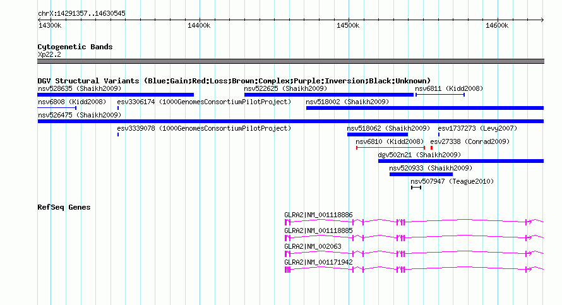Screen dimensions: 562x305
Task: Click the black nsv507947 (Teague2010) marker
Action: click(x=416, y=188)
